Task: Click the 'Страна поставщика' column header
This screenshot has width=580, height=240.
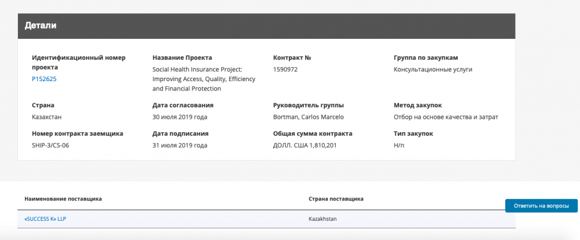Action: 336,199
